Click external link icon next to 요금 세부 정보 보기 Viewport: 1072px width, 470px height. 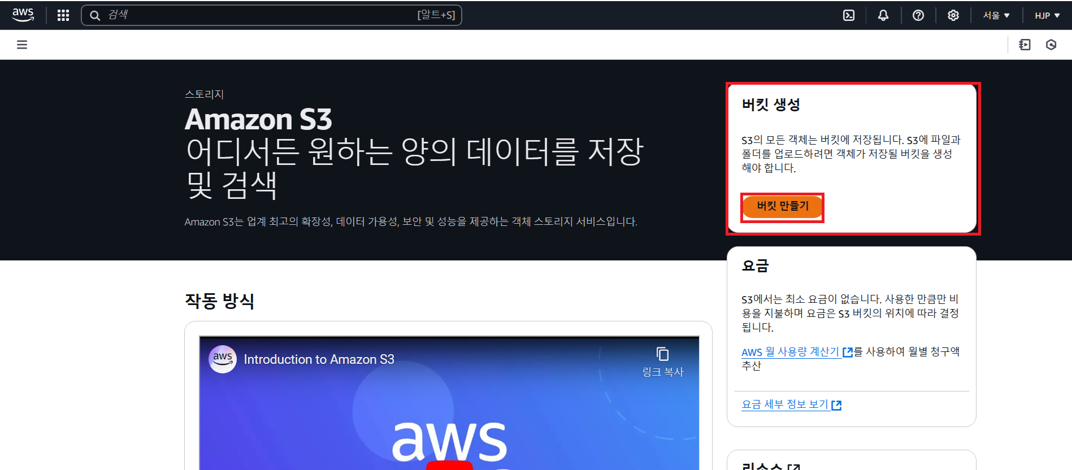pyautogui.click(x=836, y=405)
